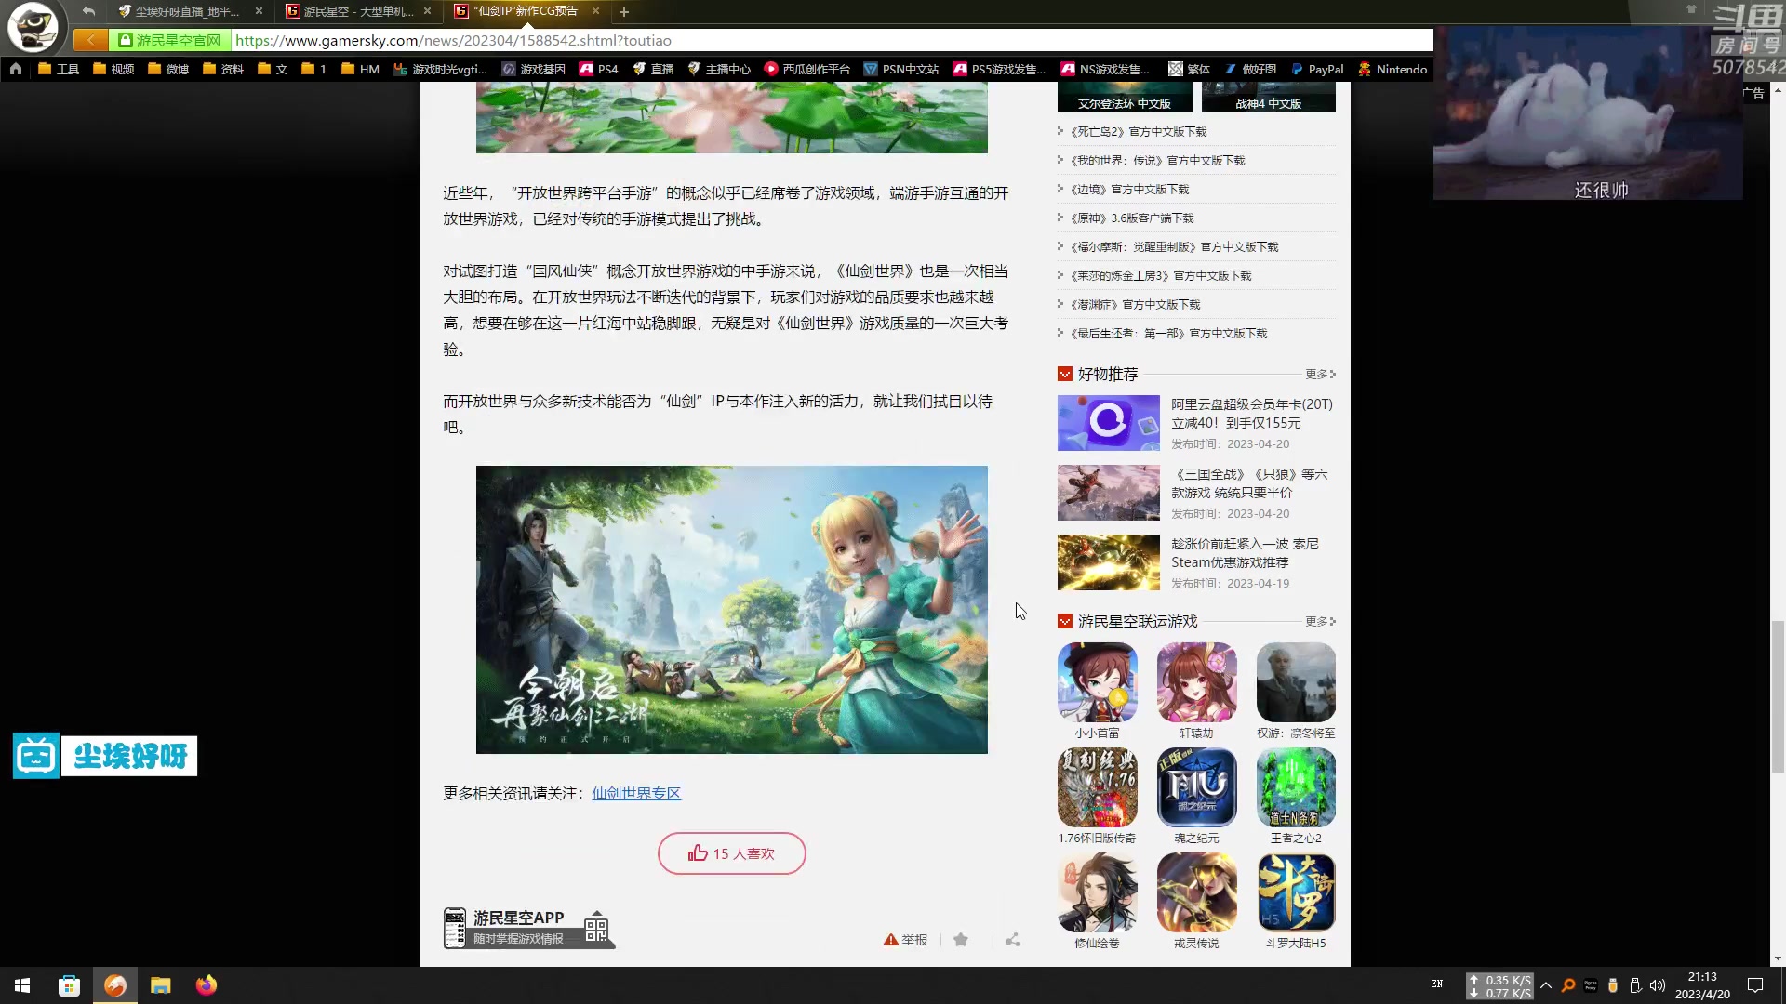
Task: Switch to the 尘埃好呀直播 tab
Action: point(187,11)
